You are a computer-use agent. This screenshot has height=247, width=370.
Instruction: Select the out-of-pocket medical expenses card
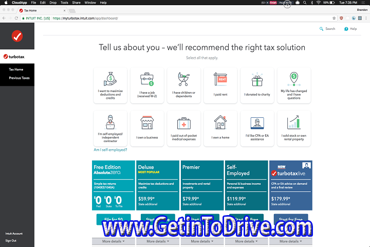(x=183, y=128)
